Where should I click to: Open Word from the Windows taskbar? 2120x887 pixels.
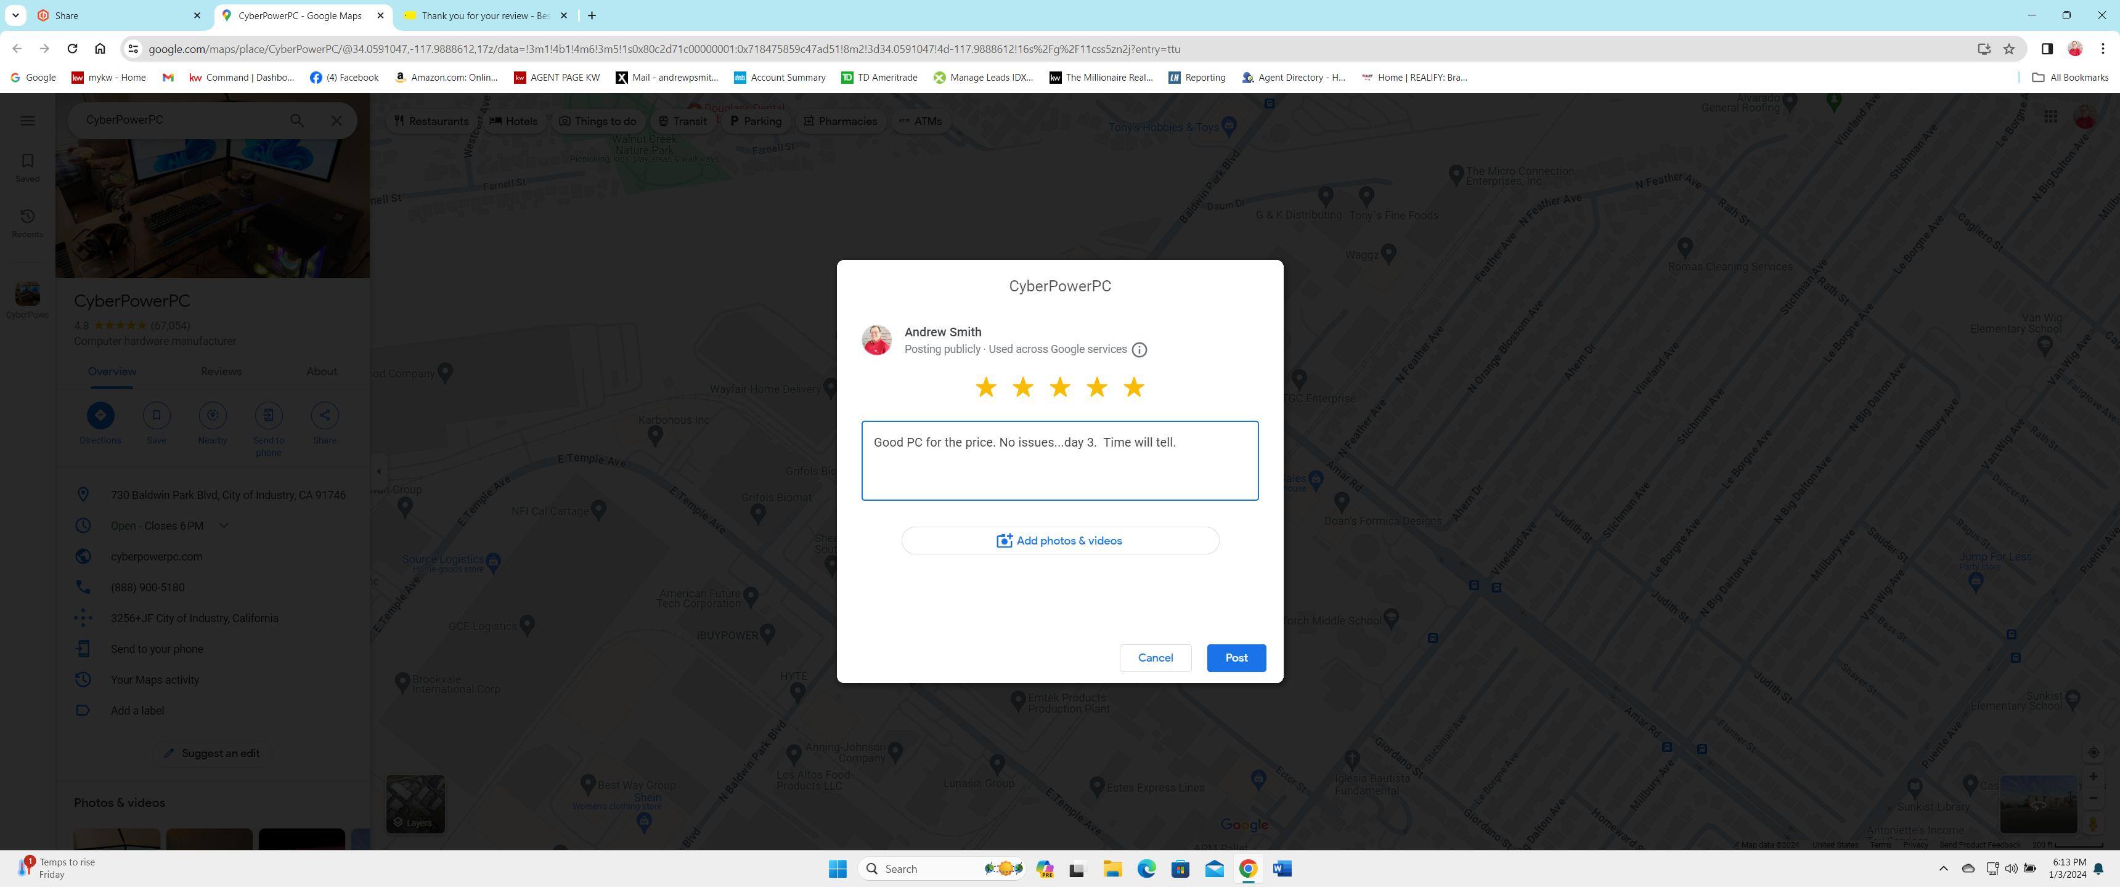coord(1281,869)
